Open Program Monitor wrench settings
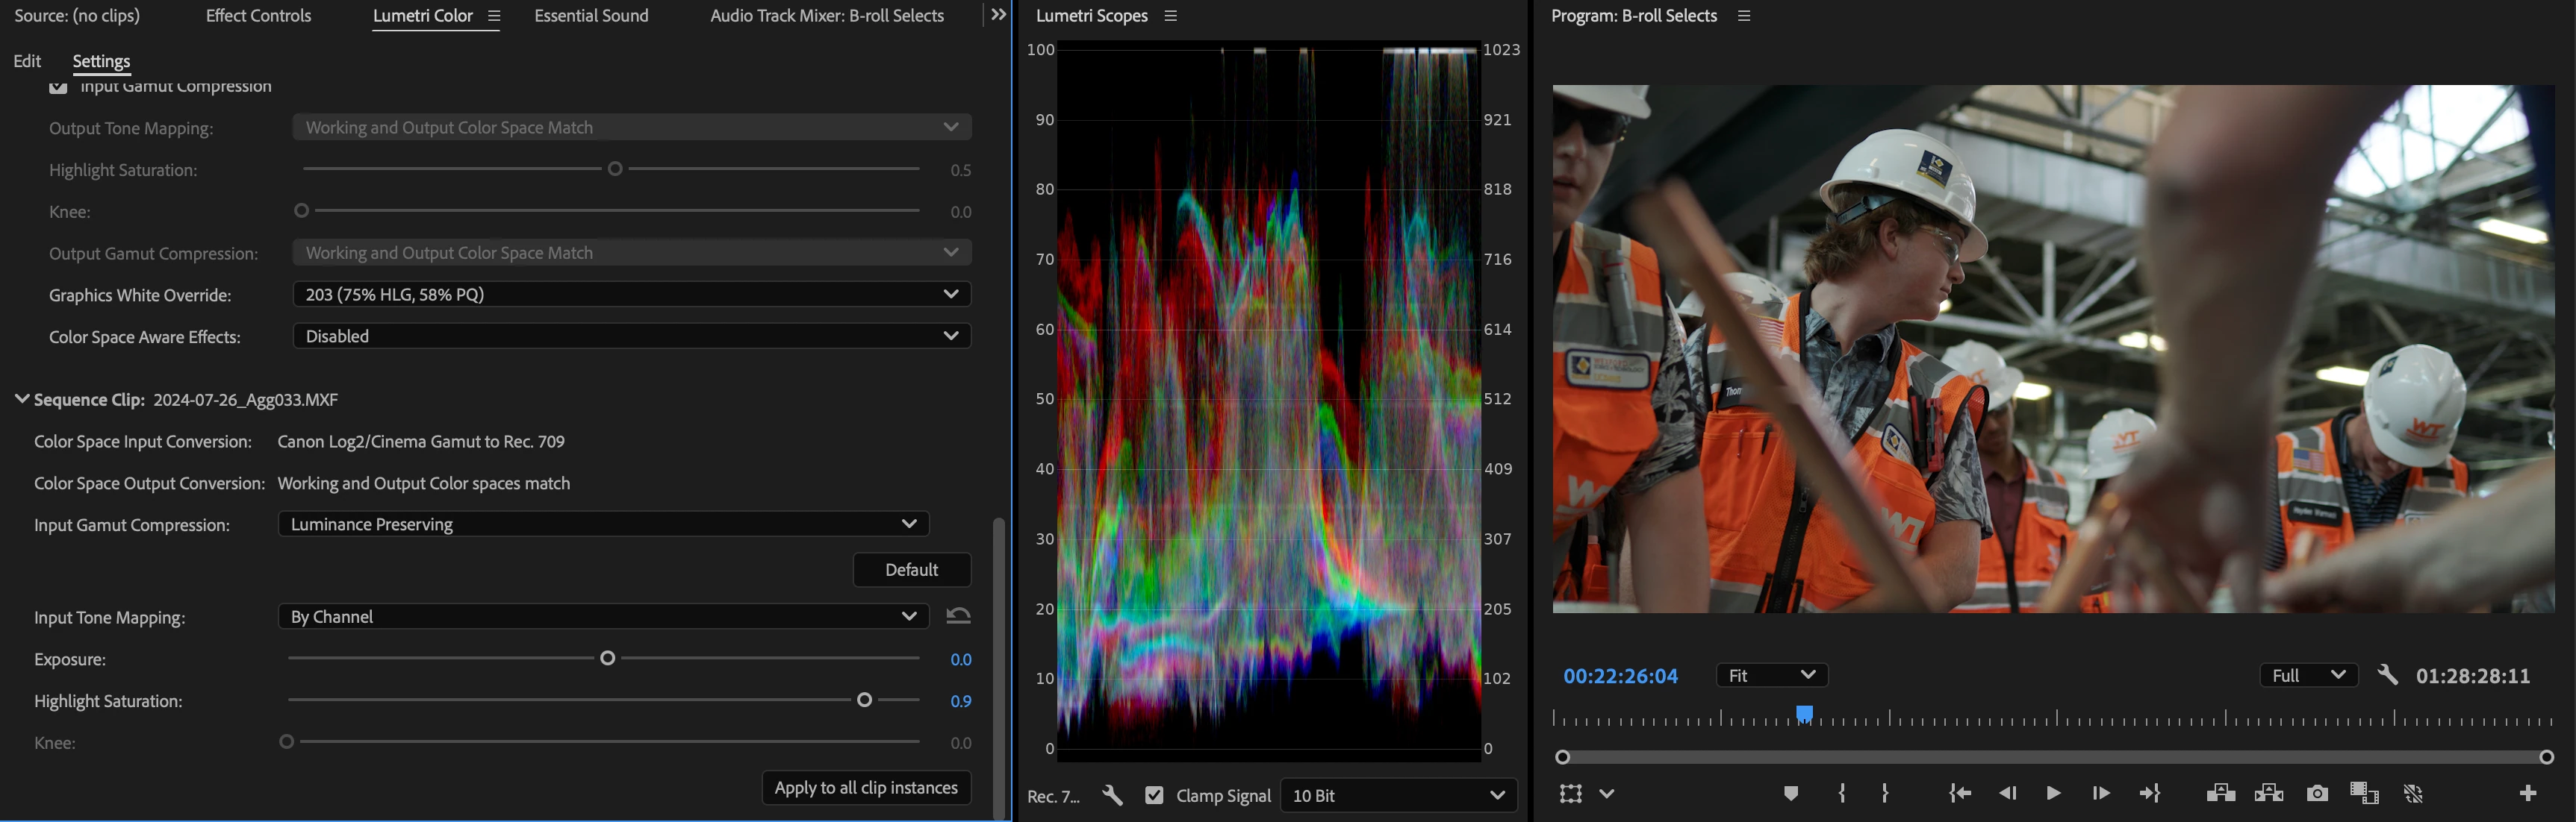This screenshot has height=822, width=2576. 2387,675
